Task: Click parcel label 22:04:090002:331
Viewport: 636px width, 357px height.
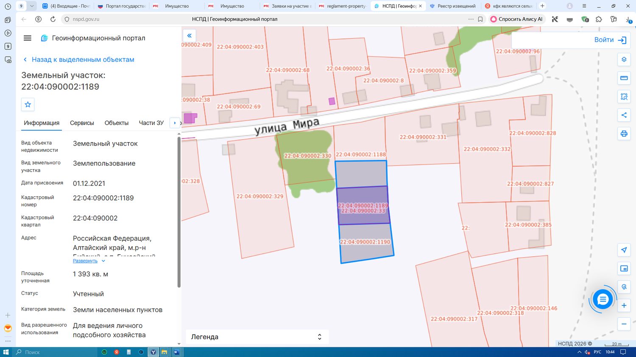Action: pyautogui.click(x=423, y=137)
